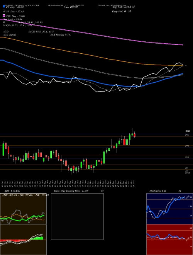This screenshot has width=193, height=255.
Task: Click the MACD histogram panel
Action: (23, 240)
